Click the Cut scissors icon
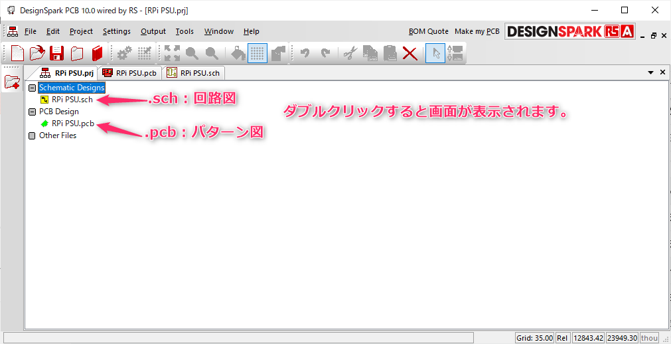671x344 pixels. 350,54
